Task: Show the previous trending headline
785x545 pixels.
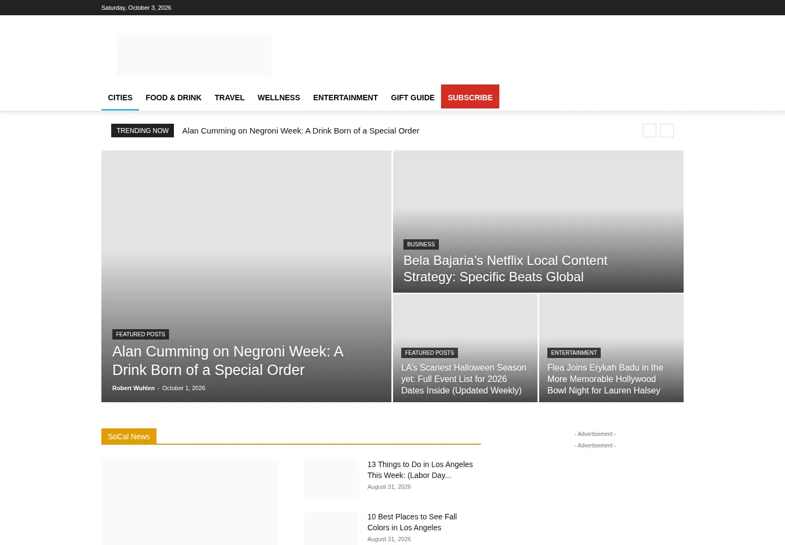Action: coord(649,130)
